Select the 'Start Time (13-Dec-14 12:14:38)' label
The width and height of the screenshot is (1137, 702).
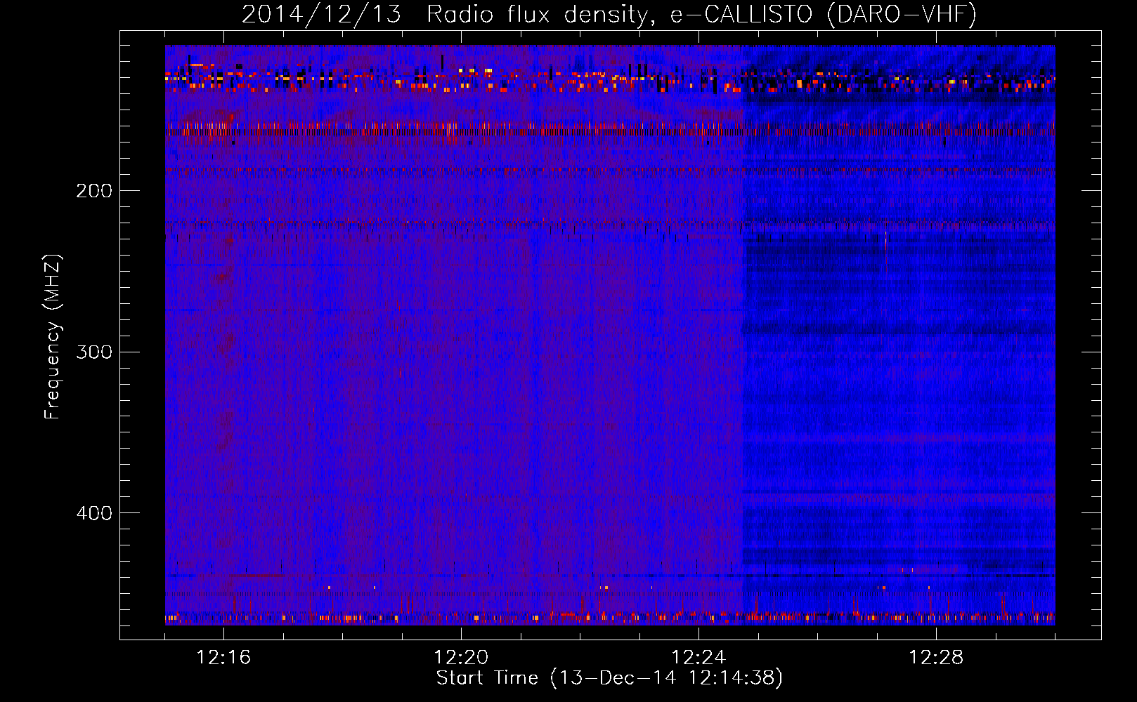point(609,678)
